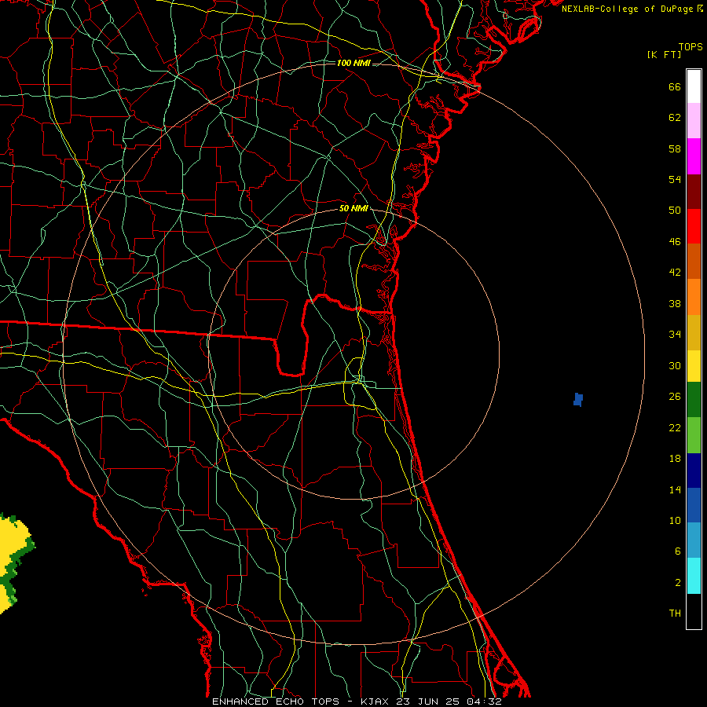Screen dimensions: 707x707
Task: Click the "ENHANCED ECHO TOPS" caption text
Action: [x=276, y=702]
